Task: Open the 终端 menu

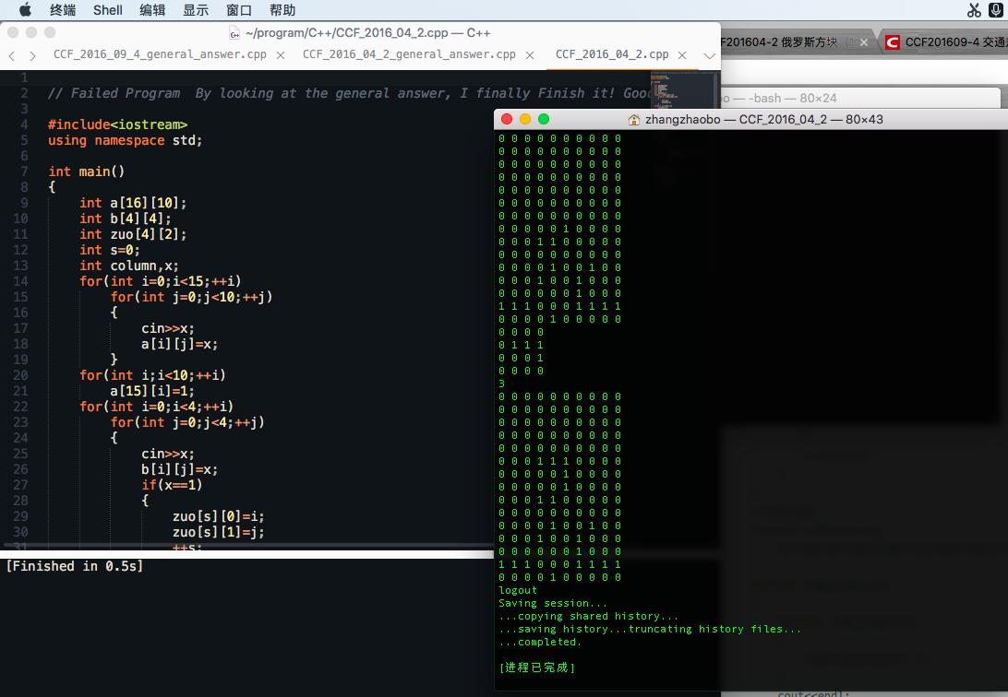Action: click(x=63, y=9)
